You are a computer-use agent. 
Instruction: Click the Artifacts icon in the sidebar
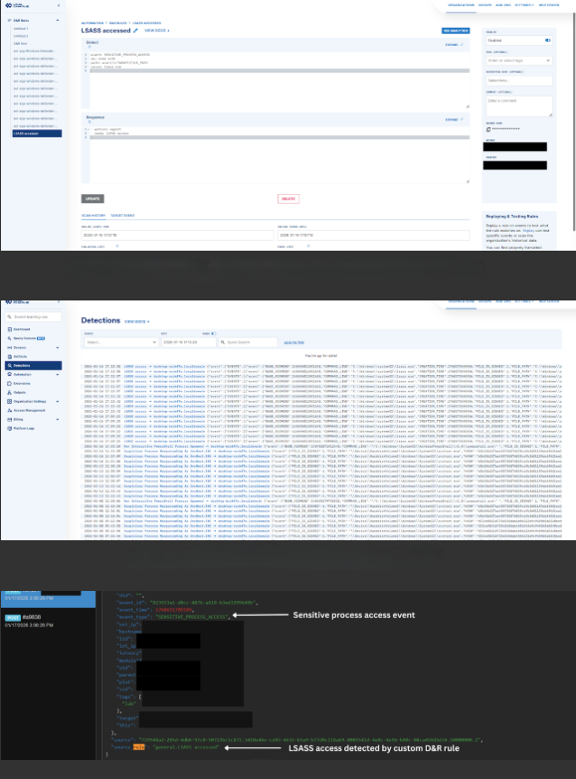tap(9, 356)
